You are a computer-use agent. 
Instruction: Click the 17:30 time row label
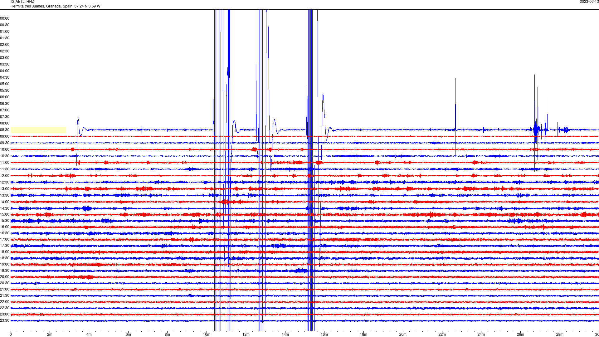(5, 246)
